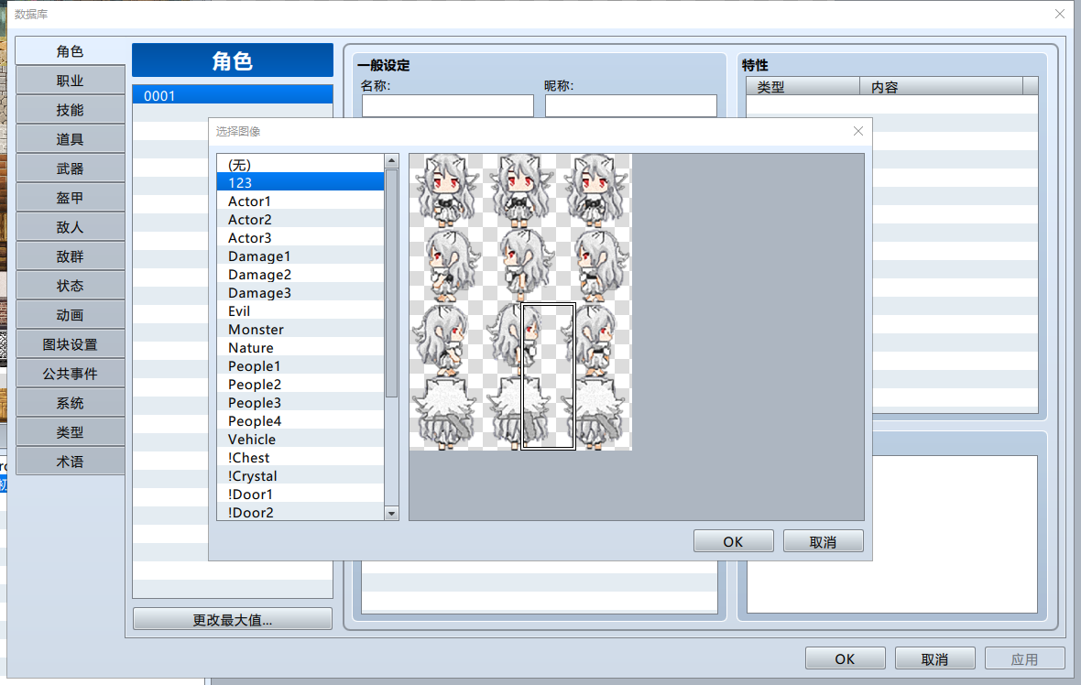
Task: Choose !Chest in the image list
Action: tap(300, 458)
